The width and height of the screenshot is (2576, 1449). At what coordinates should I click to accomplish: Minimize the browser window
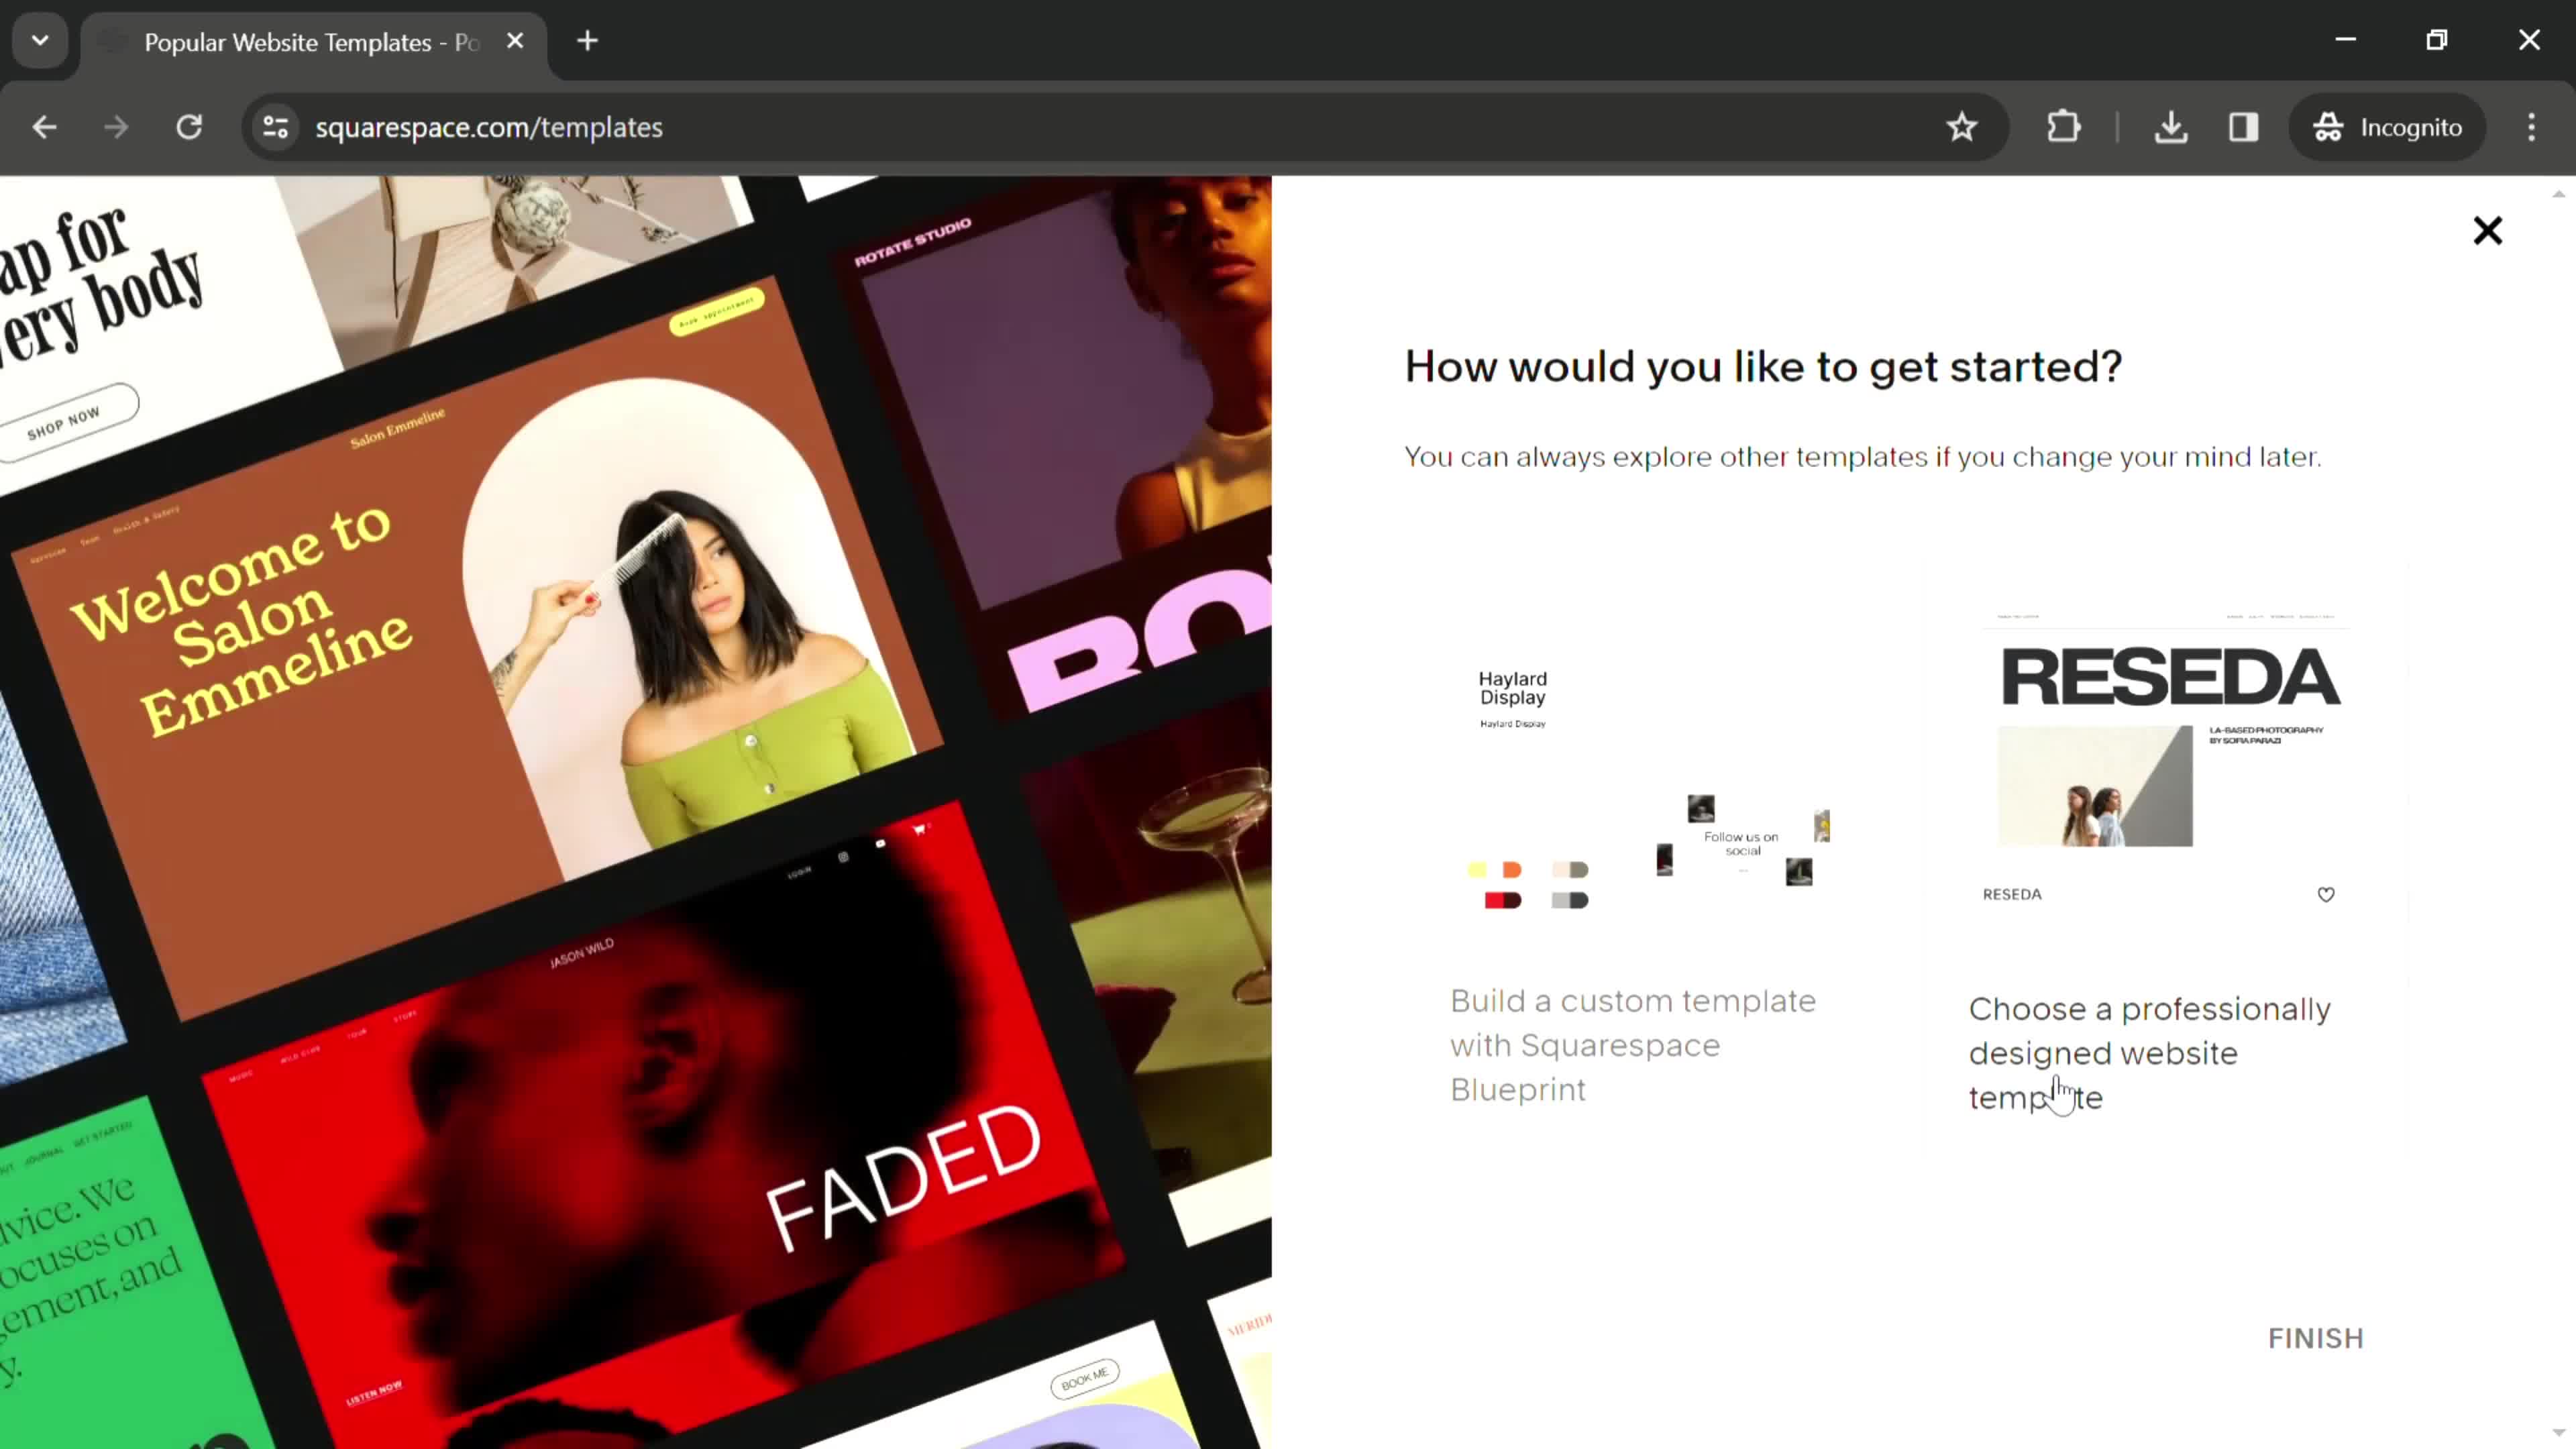2345,40
